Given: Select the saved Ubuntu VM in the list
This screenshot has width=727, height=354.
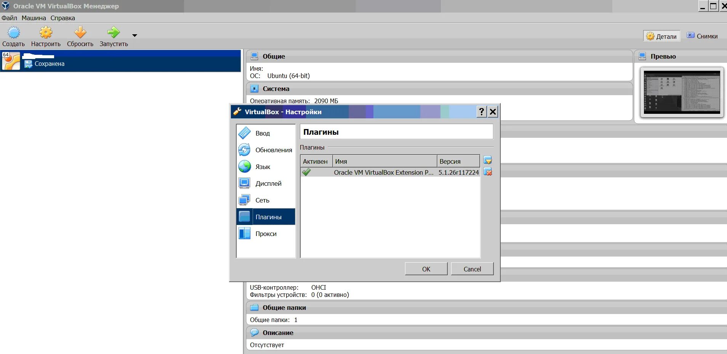Looking at the screenshot, I should pyautogui.click(x=121, y=61).
